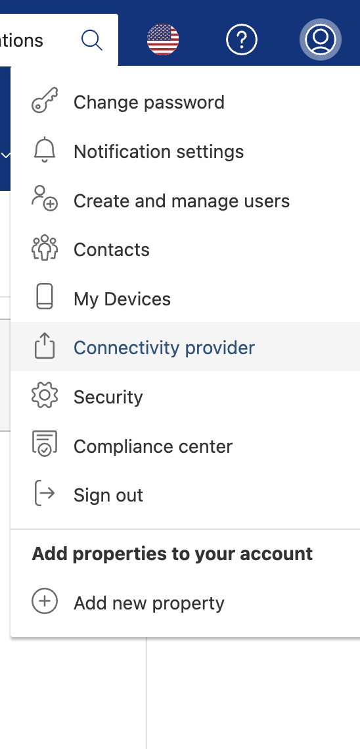The image size is (360, 749).
Task: Click the magnifier search icon
Action: pos(91,40)
